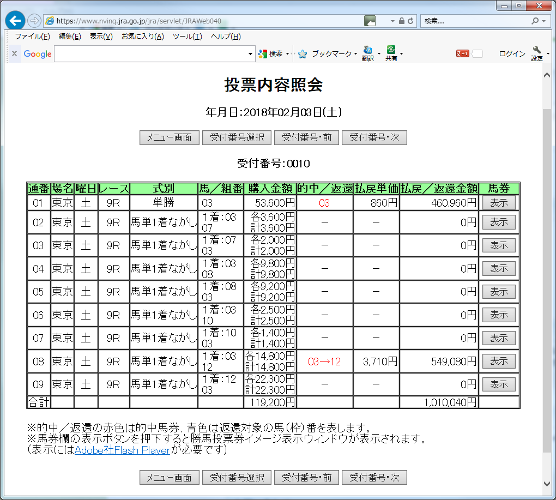Click the search magnifier icon in search box

pos(535,21)
